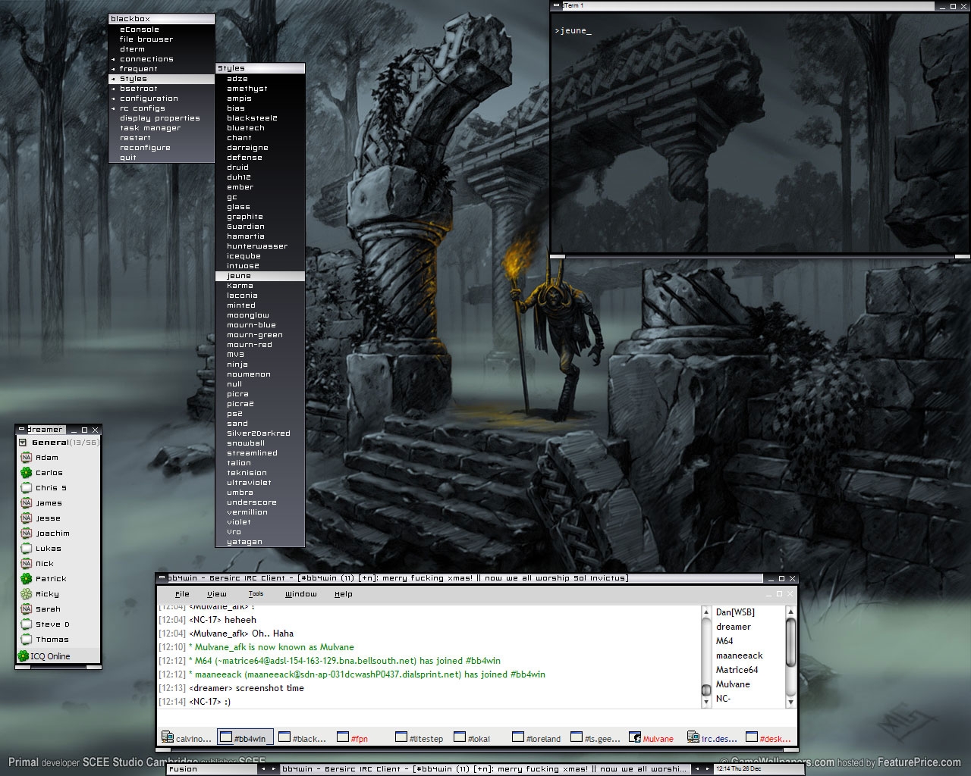Open task manager from blackbox menu

[162, 128]
